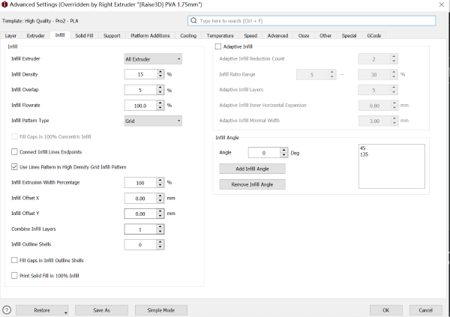Increase the Infill Angle degree value
This screenshot has width=450, height=317.
point(283,150)
